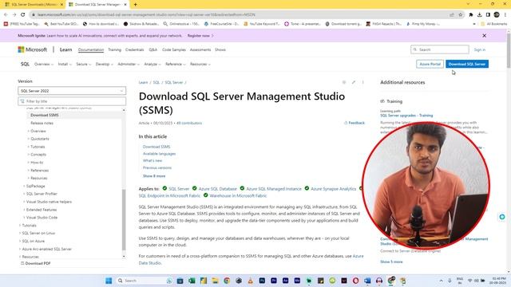Viewport: 511px width, 287px height.
Task: Open 48 contributors link
Action: tap(189, 123)
